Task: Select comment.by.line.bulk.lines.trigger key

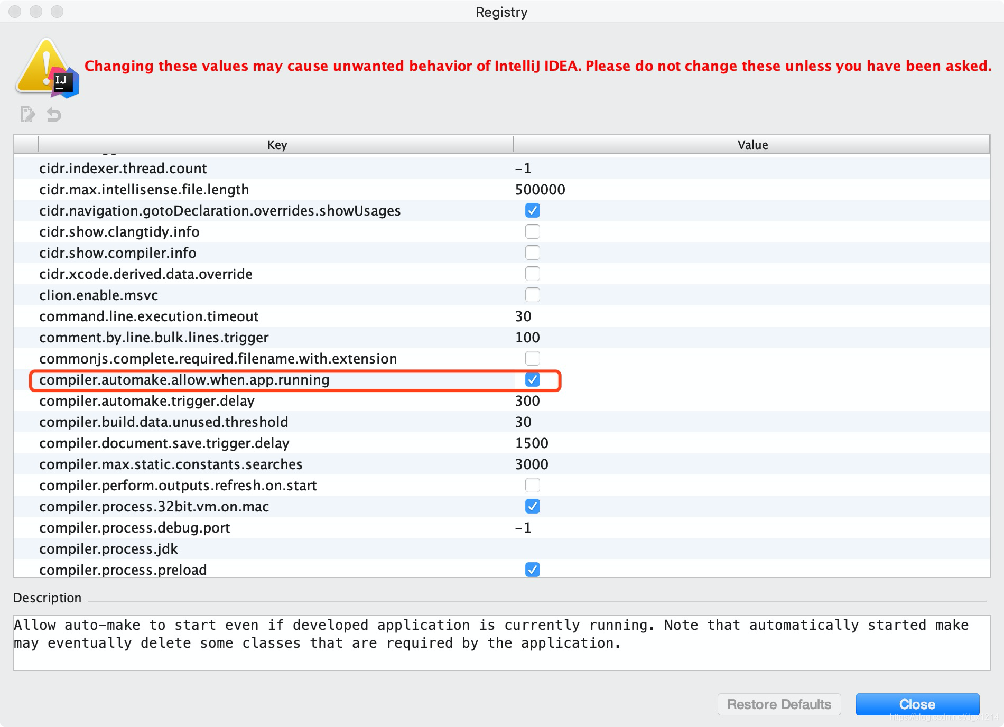Action: click(x=154, y=337)
